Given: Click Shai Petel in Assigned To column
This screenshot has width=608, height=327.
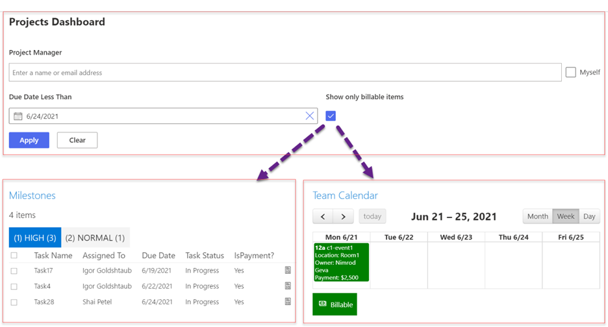Looking at the screenshot, I should [97, 302].
